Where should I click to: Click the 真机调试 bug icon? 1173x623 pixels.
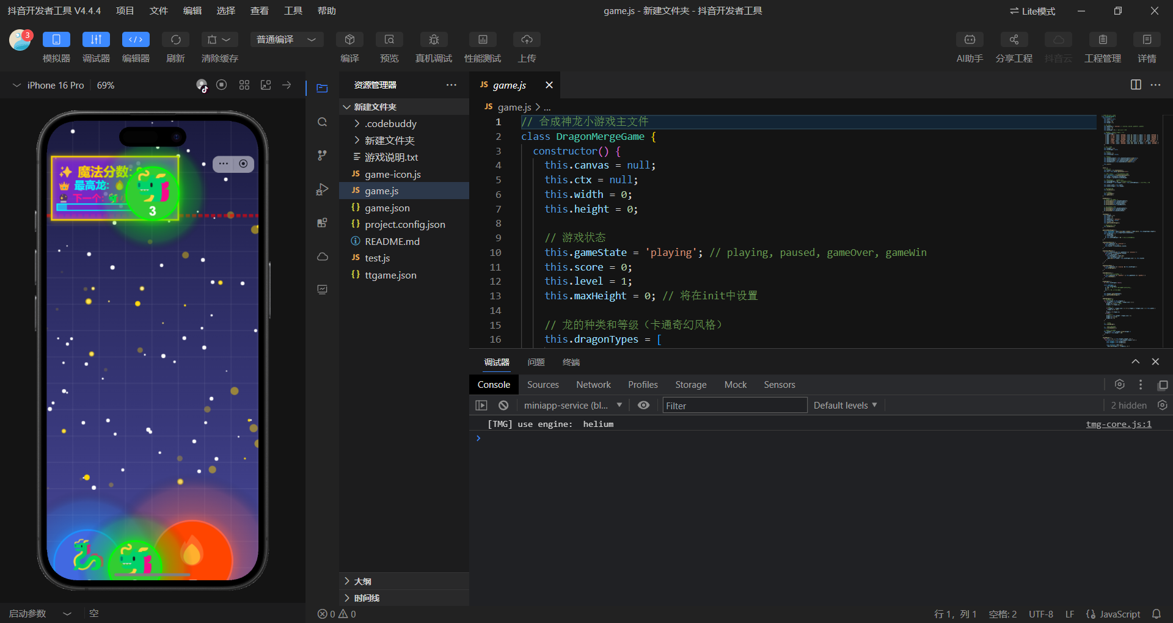point(434,40)
